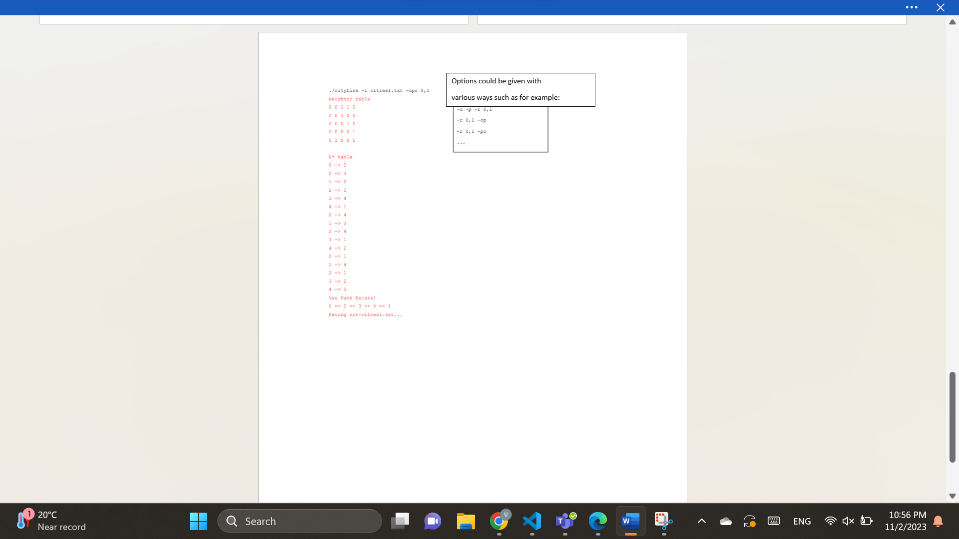Screen dimensions: 959x539
Task: Open File Explorer from the taskbar
Action: pos(466,521)
